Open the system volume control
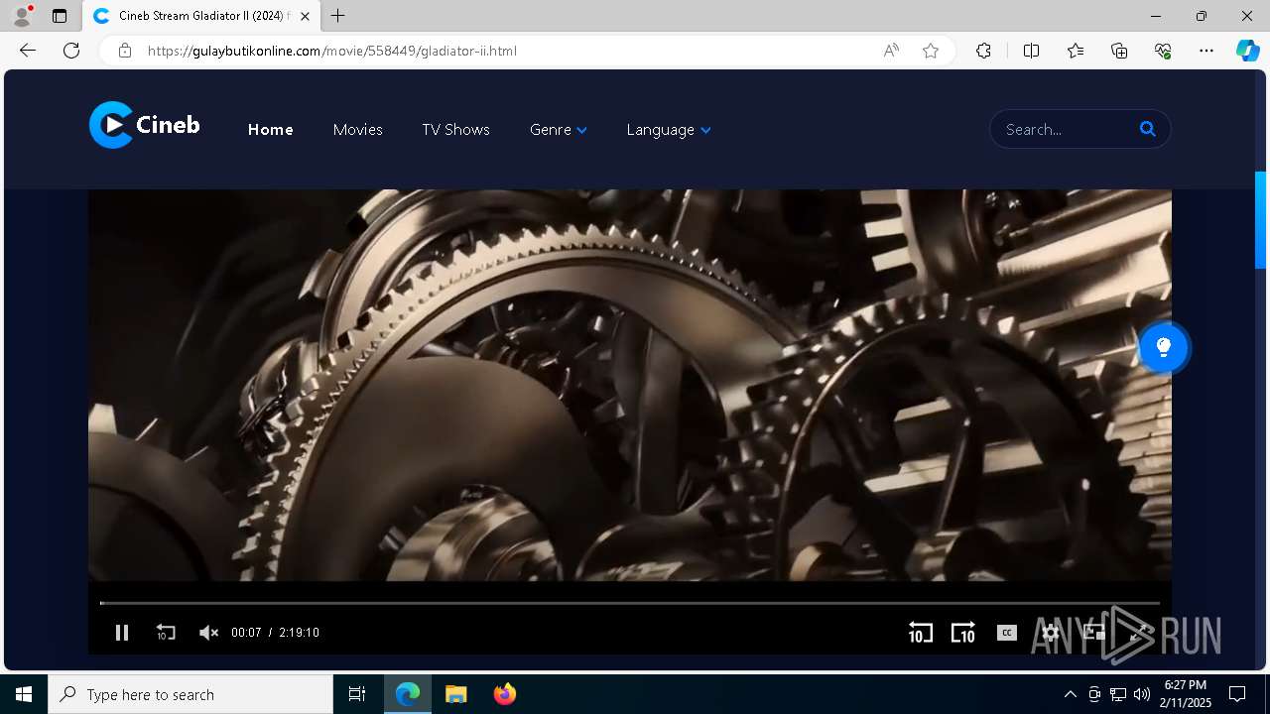The width and height of the screenshot is (1270, 714). [1142, 694]
